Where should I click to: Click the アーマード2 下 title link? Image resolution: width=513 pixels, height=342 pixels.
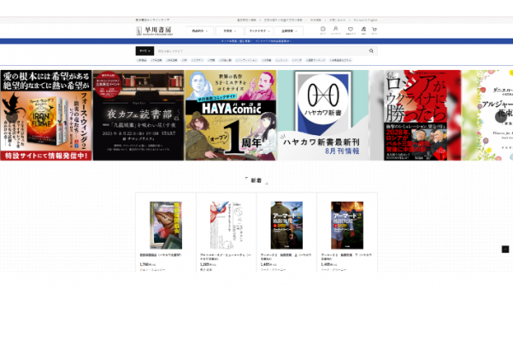(346, 256)
